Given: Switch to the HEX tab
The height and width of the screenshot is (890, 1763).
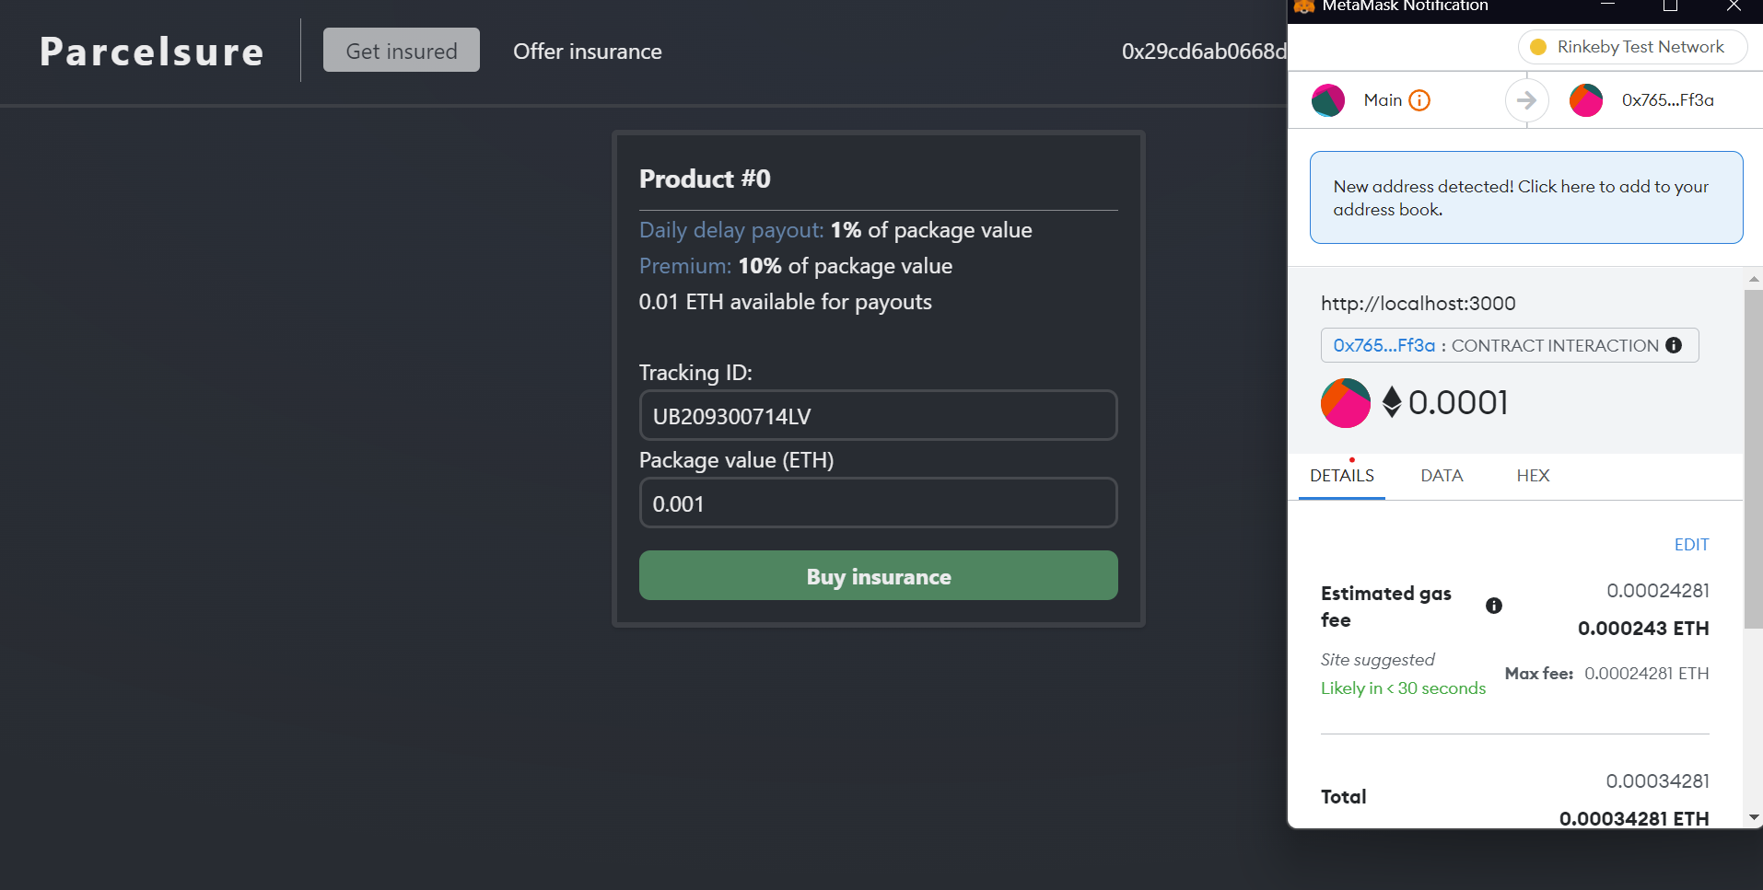Looking at the screenshot, I should 1533,476.
